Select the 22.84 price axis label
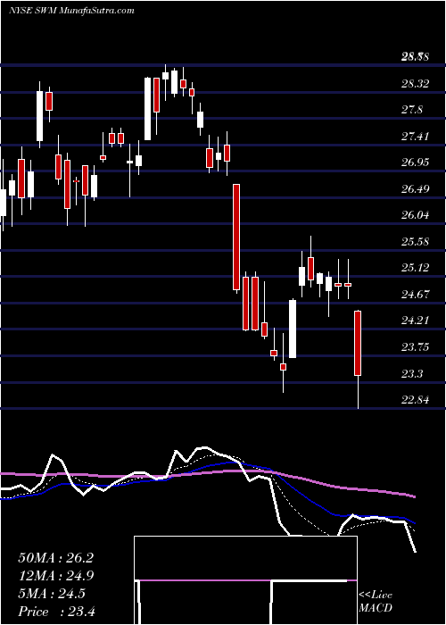446x625 pixels. 415,399
